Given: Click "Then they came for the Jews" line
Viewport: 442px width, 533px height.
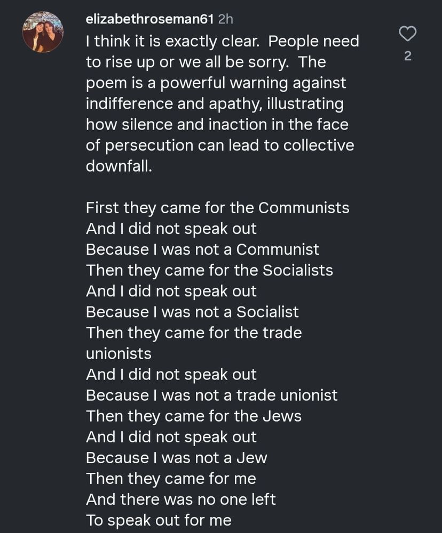Looking at the screenshot, I should 194,416.
